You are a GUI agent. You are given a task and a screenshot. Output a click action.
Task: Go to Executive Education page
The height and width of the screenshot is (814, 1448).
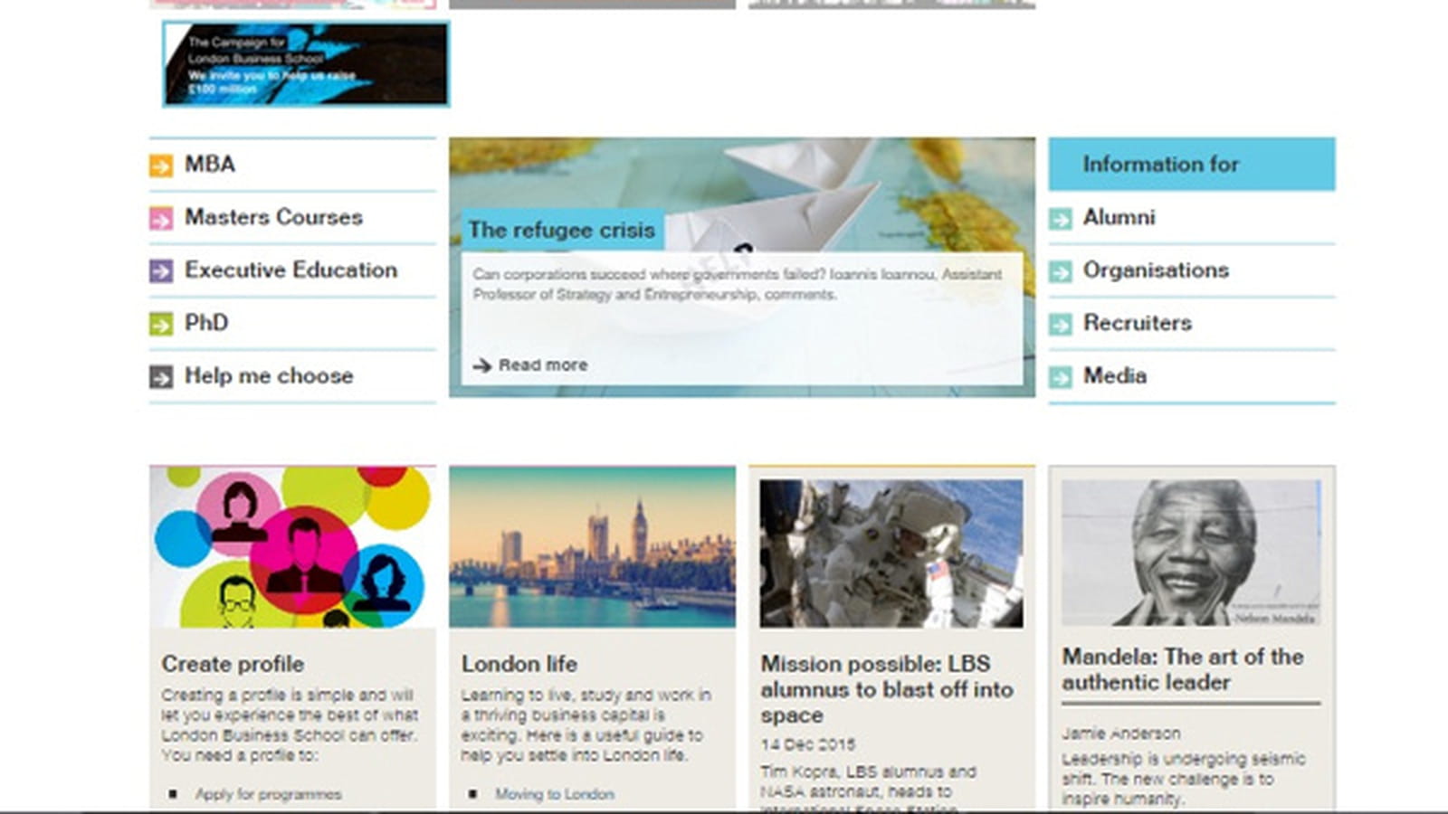291,270
